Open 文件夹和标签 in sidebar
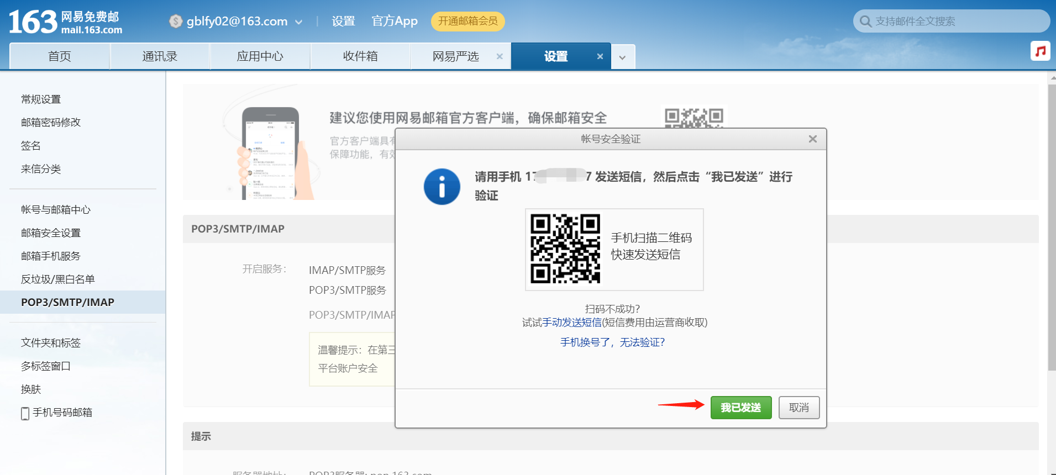1056x475 pixels. click(x=51, y=343)
